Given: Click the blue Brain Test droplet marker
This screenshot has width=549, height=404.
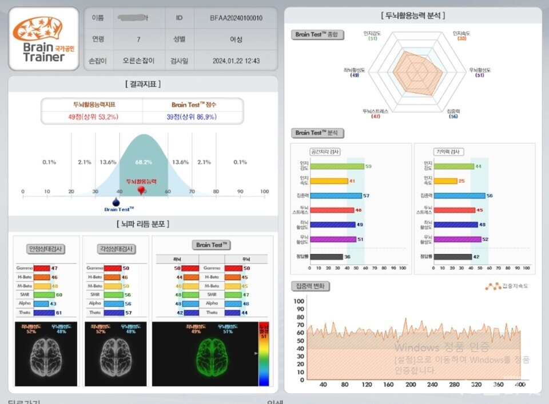Looking at the screenshot, I should pyautogui.click(x=117, y=202).
